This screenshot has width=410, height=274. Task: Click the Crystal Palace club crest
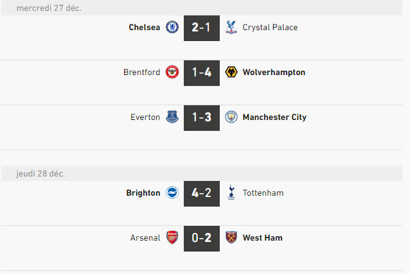pyautogui.click(x=231, y=28)
